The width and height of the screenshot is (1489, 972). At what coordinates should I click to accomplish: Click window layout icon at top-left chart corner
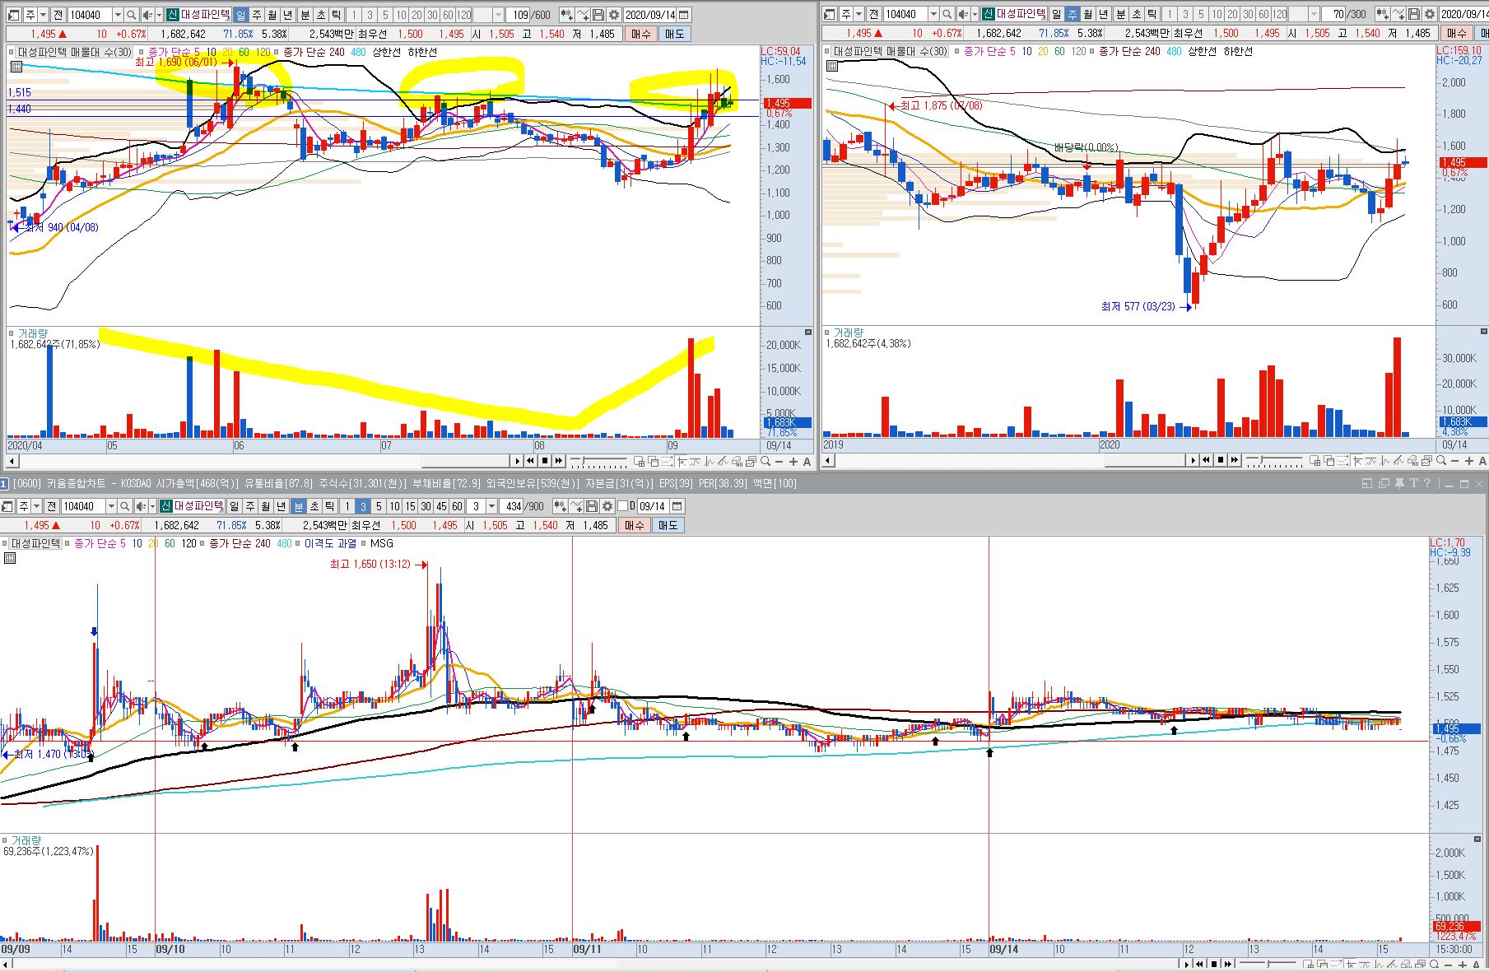pos(13,15)
